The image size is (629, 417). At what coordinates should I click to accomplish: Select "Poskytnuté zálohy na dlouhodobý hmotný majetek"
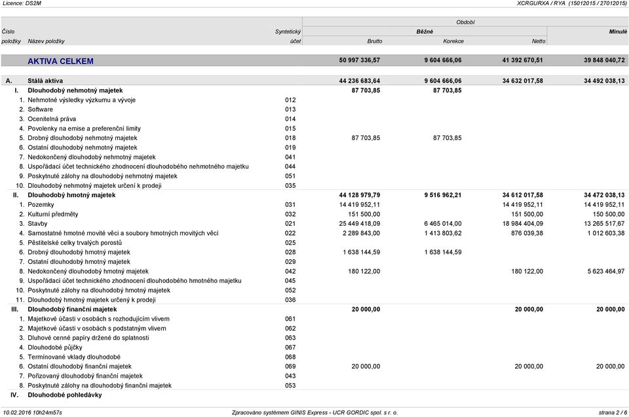99,290
